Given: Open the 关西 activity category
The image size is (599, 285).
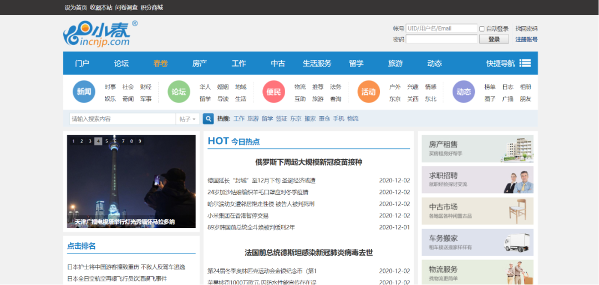Looking at the screenshot, I should coord(413,99).
